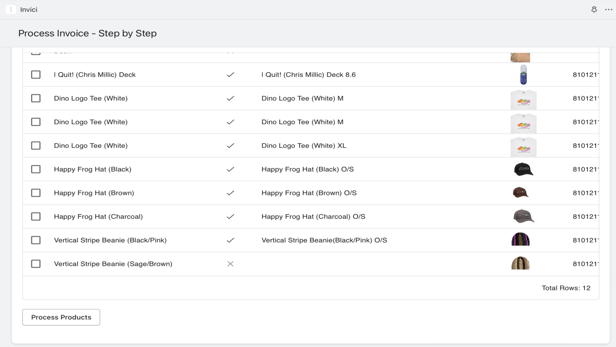Viewport: 616px width, 347px height.
Task: Click the brown Happy Frog Hat image
Action: pos(521,192)
